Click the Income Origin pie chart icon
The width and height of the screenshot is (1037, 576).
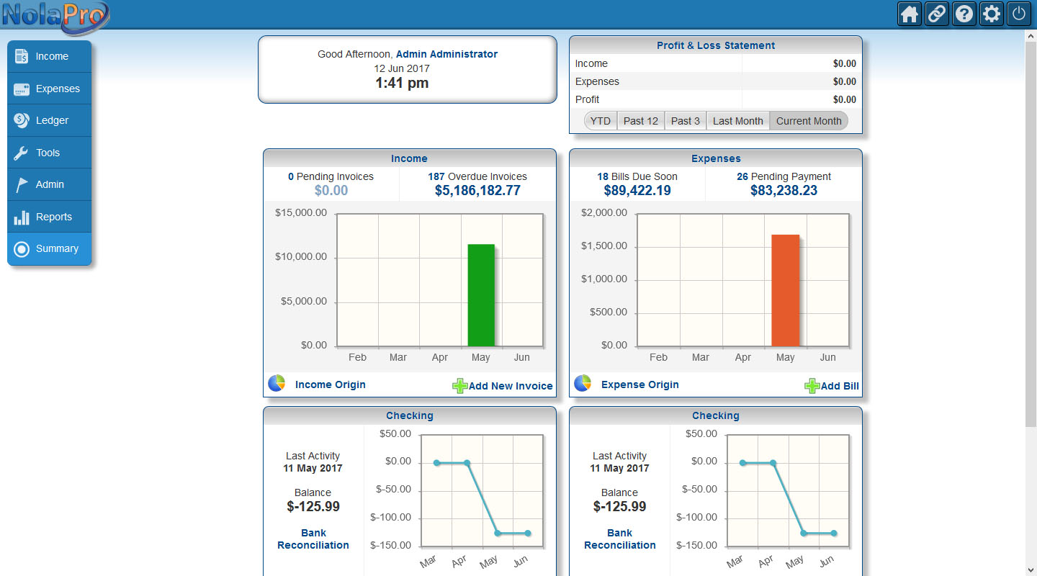pos(277,384)
